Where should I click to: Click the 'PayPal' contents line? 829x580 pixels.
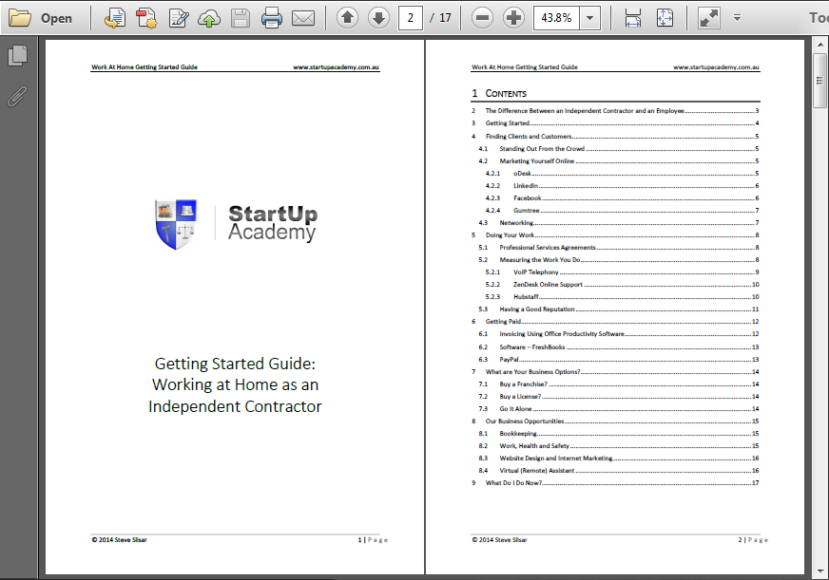pos(619,360)
